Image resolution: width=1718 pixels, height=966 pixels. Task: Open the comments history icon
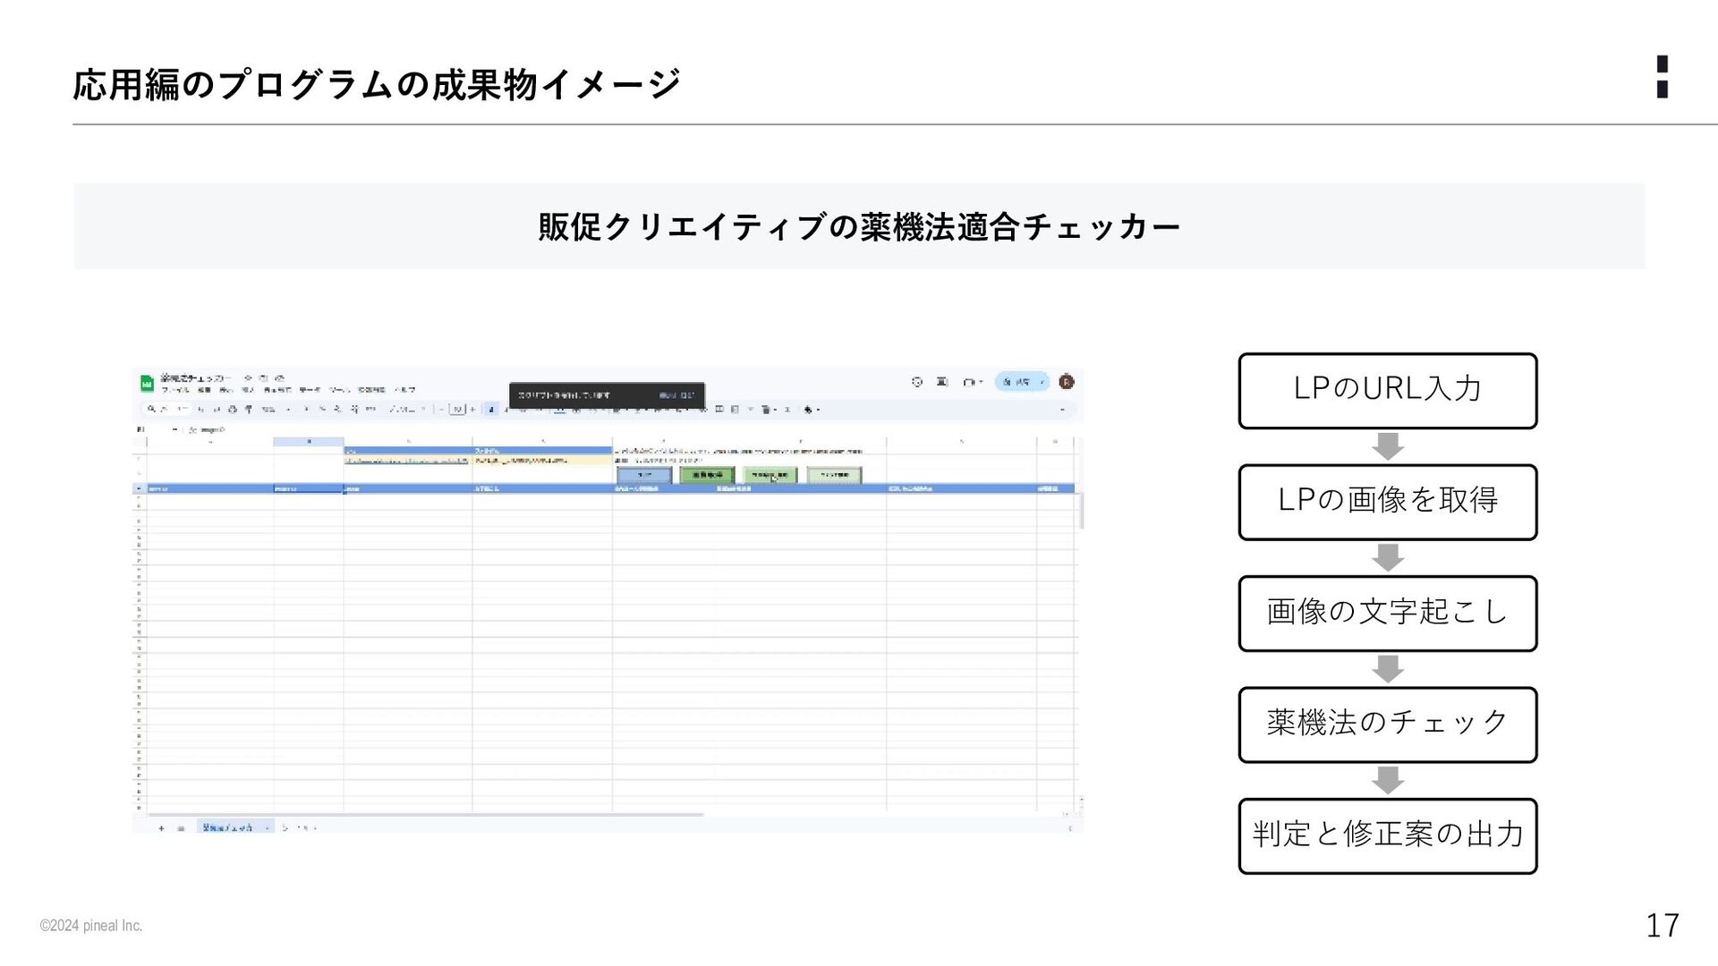pos(942,382)
